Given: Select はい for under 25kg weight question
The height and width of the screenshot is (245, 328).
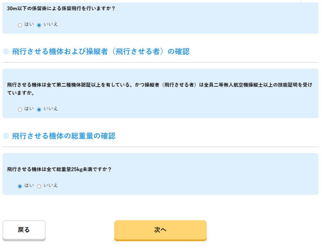Looking at the screenshot, I should pos(20,186).
